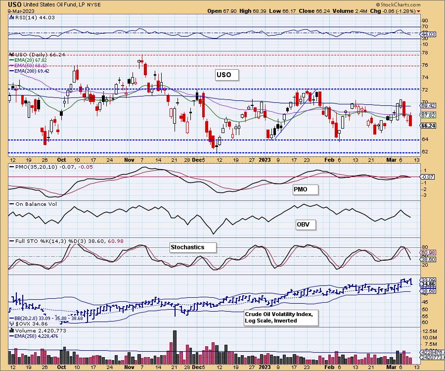Click the EMA(50) 68.12 legend text
The height and width of the screenshot is (371, 445).
click(30, 66)
